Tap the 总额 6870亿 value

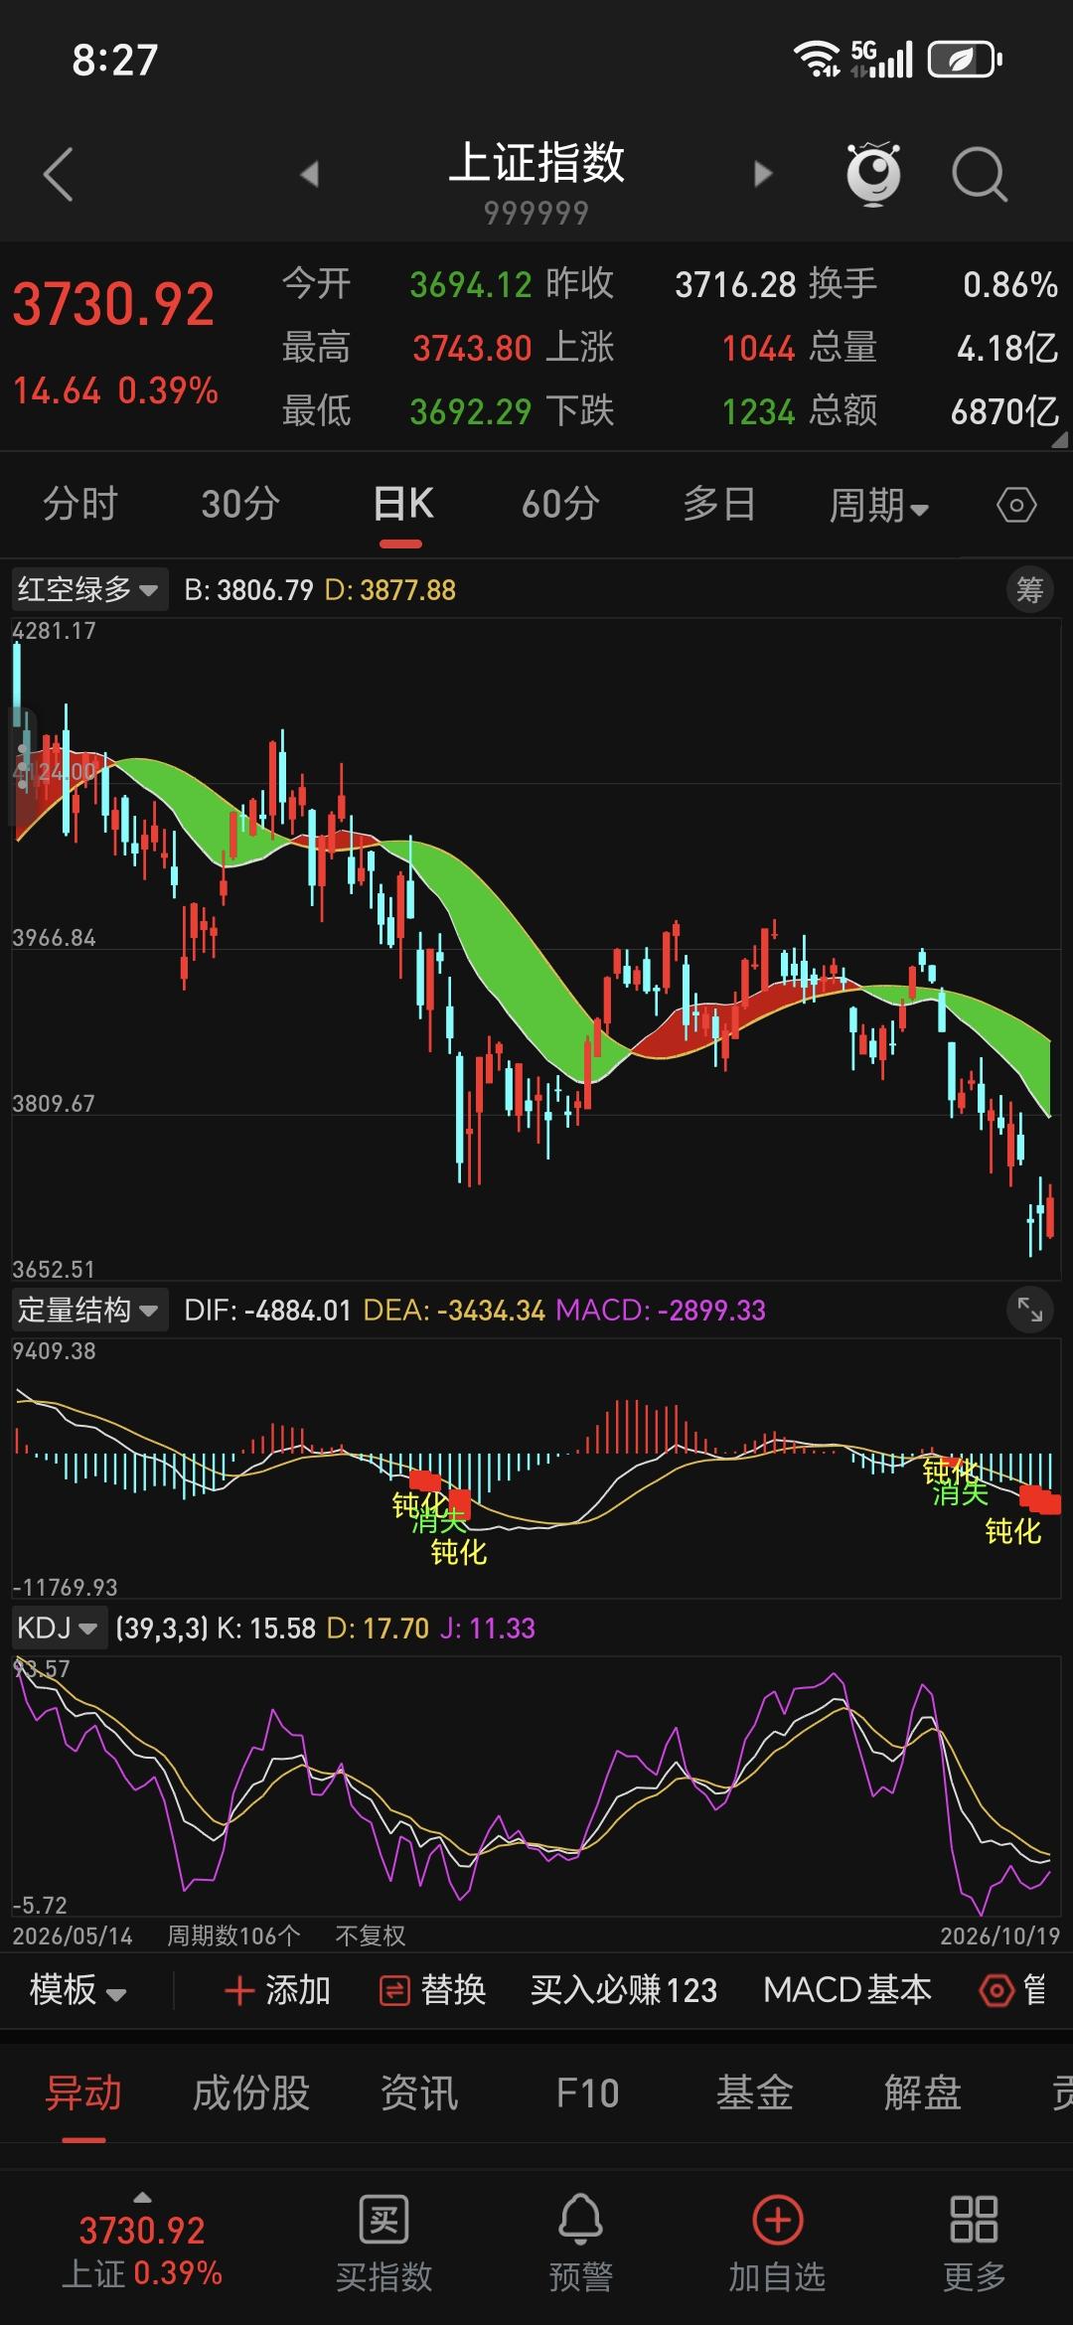point(1004,411)
